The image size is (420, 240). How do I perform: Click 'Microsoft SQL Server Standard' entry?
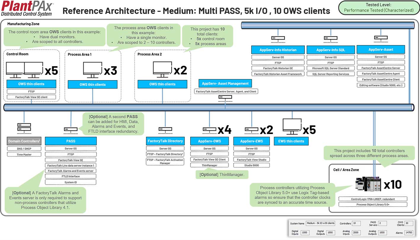coord(330,68)
